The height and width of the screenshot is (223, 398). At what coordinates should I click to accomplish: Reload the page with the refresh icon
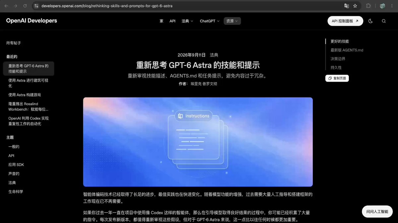coord(25,6)
